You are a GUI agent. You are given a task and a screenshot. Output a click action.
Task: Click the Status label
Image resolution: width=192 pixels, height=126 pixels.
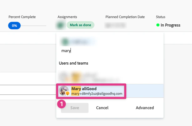click(160, 17)
